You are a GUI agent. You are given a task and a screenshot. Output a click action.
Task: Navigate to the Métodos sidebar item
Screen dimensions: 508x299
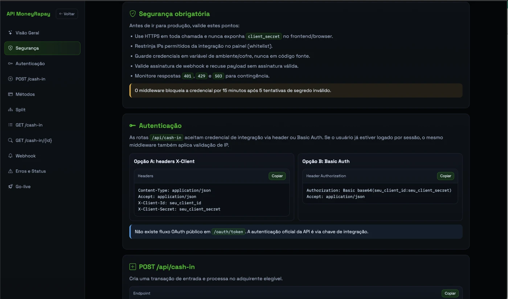coord(25,94)
